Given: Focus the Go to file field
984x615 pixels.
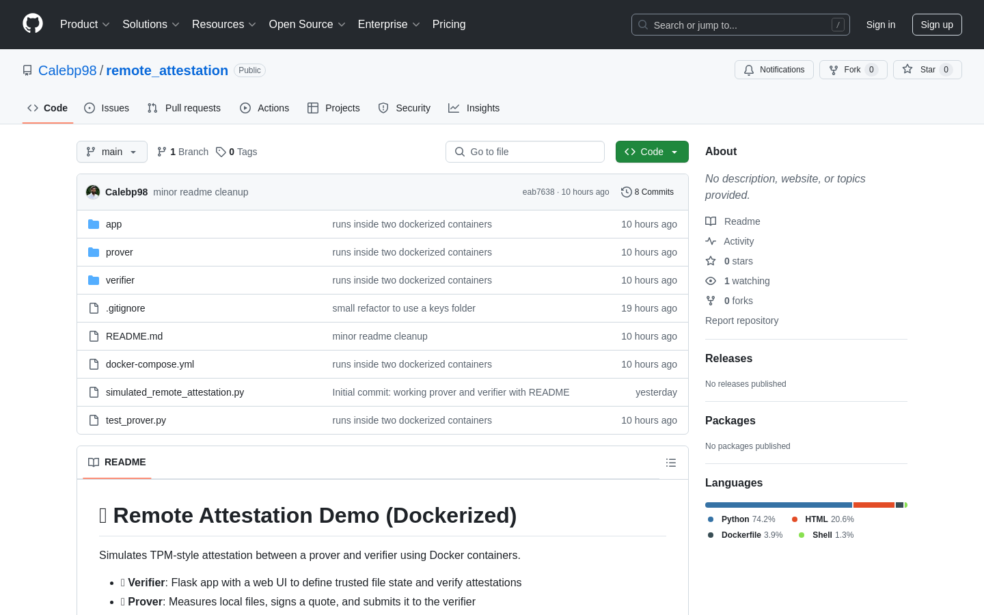Looking at the screenshot, I should tap(525, 152).
